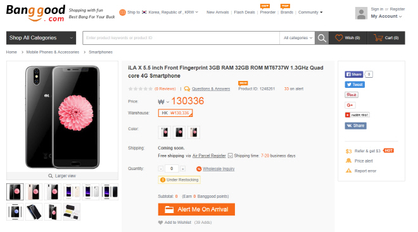Open the Questions & Answers link
Screen dimensions: 418x232
(211, 89)
